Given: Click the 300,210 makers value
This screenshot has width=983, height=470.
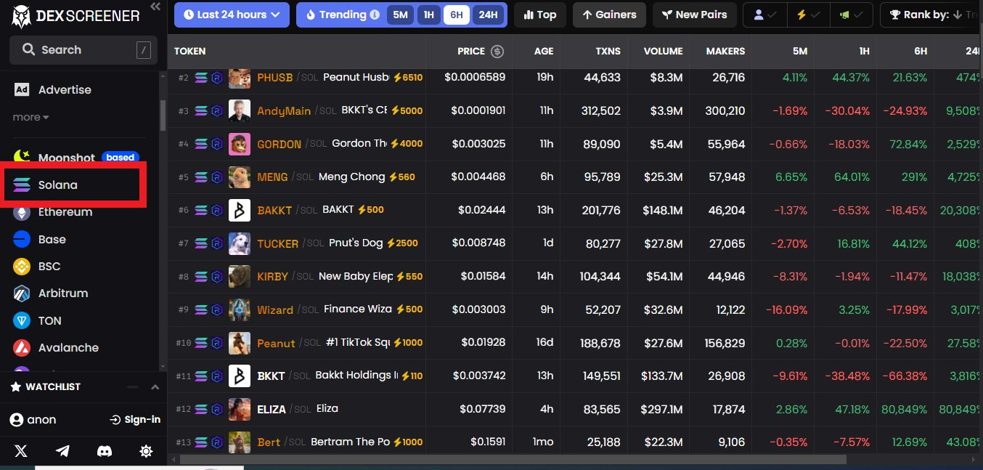Looking at the screenshot, I should tap(726, 110).
